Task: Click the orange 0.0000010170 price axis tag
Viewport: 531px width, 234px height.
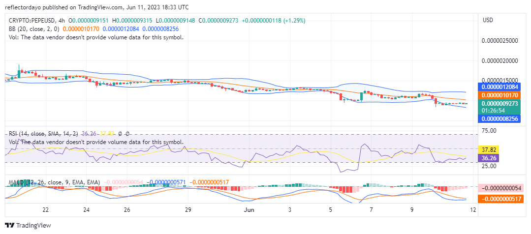Action: click(x=499, y=95)
